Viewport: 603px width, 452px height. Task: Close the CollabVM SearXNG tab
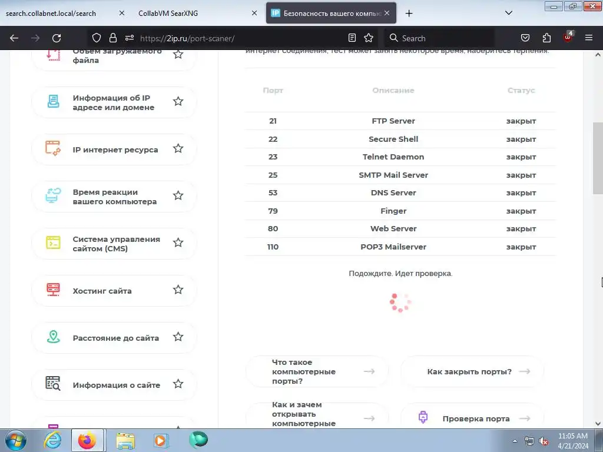(x=254, y=13)
